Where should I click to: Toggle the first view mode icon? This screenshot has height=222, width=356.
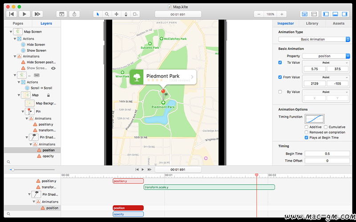[x=305, y=14]
